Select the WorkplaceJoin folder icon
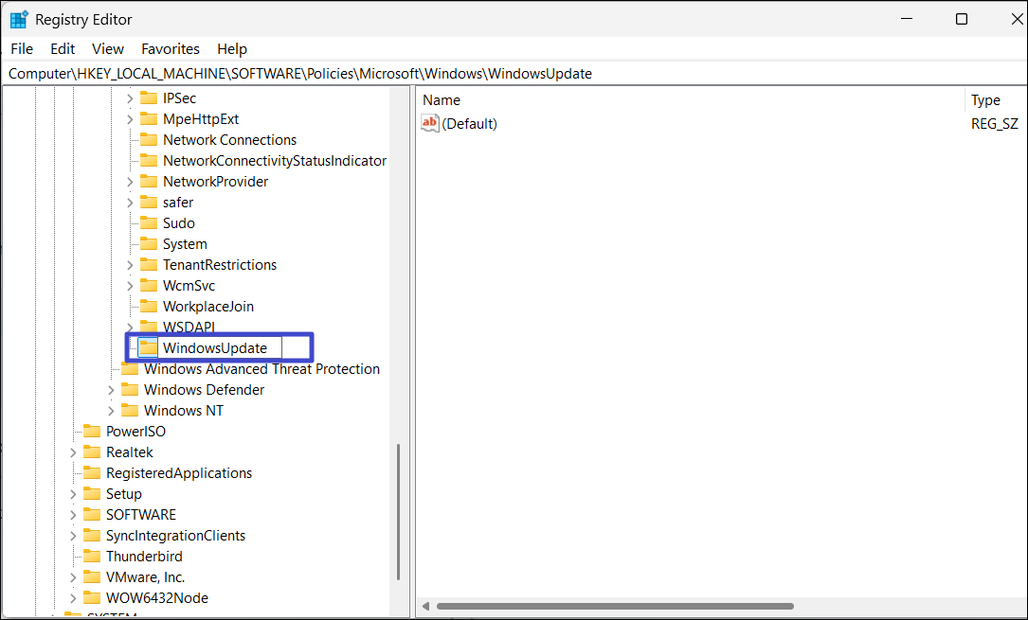1028x620 pixels. (149, 307)
